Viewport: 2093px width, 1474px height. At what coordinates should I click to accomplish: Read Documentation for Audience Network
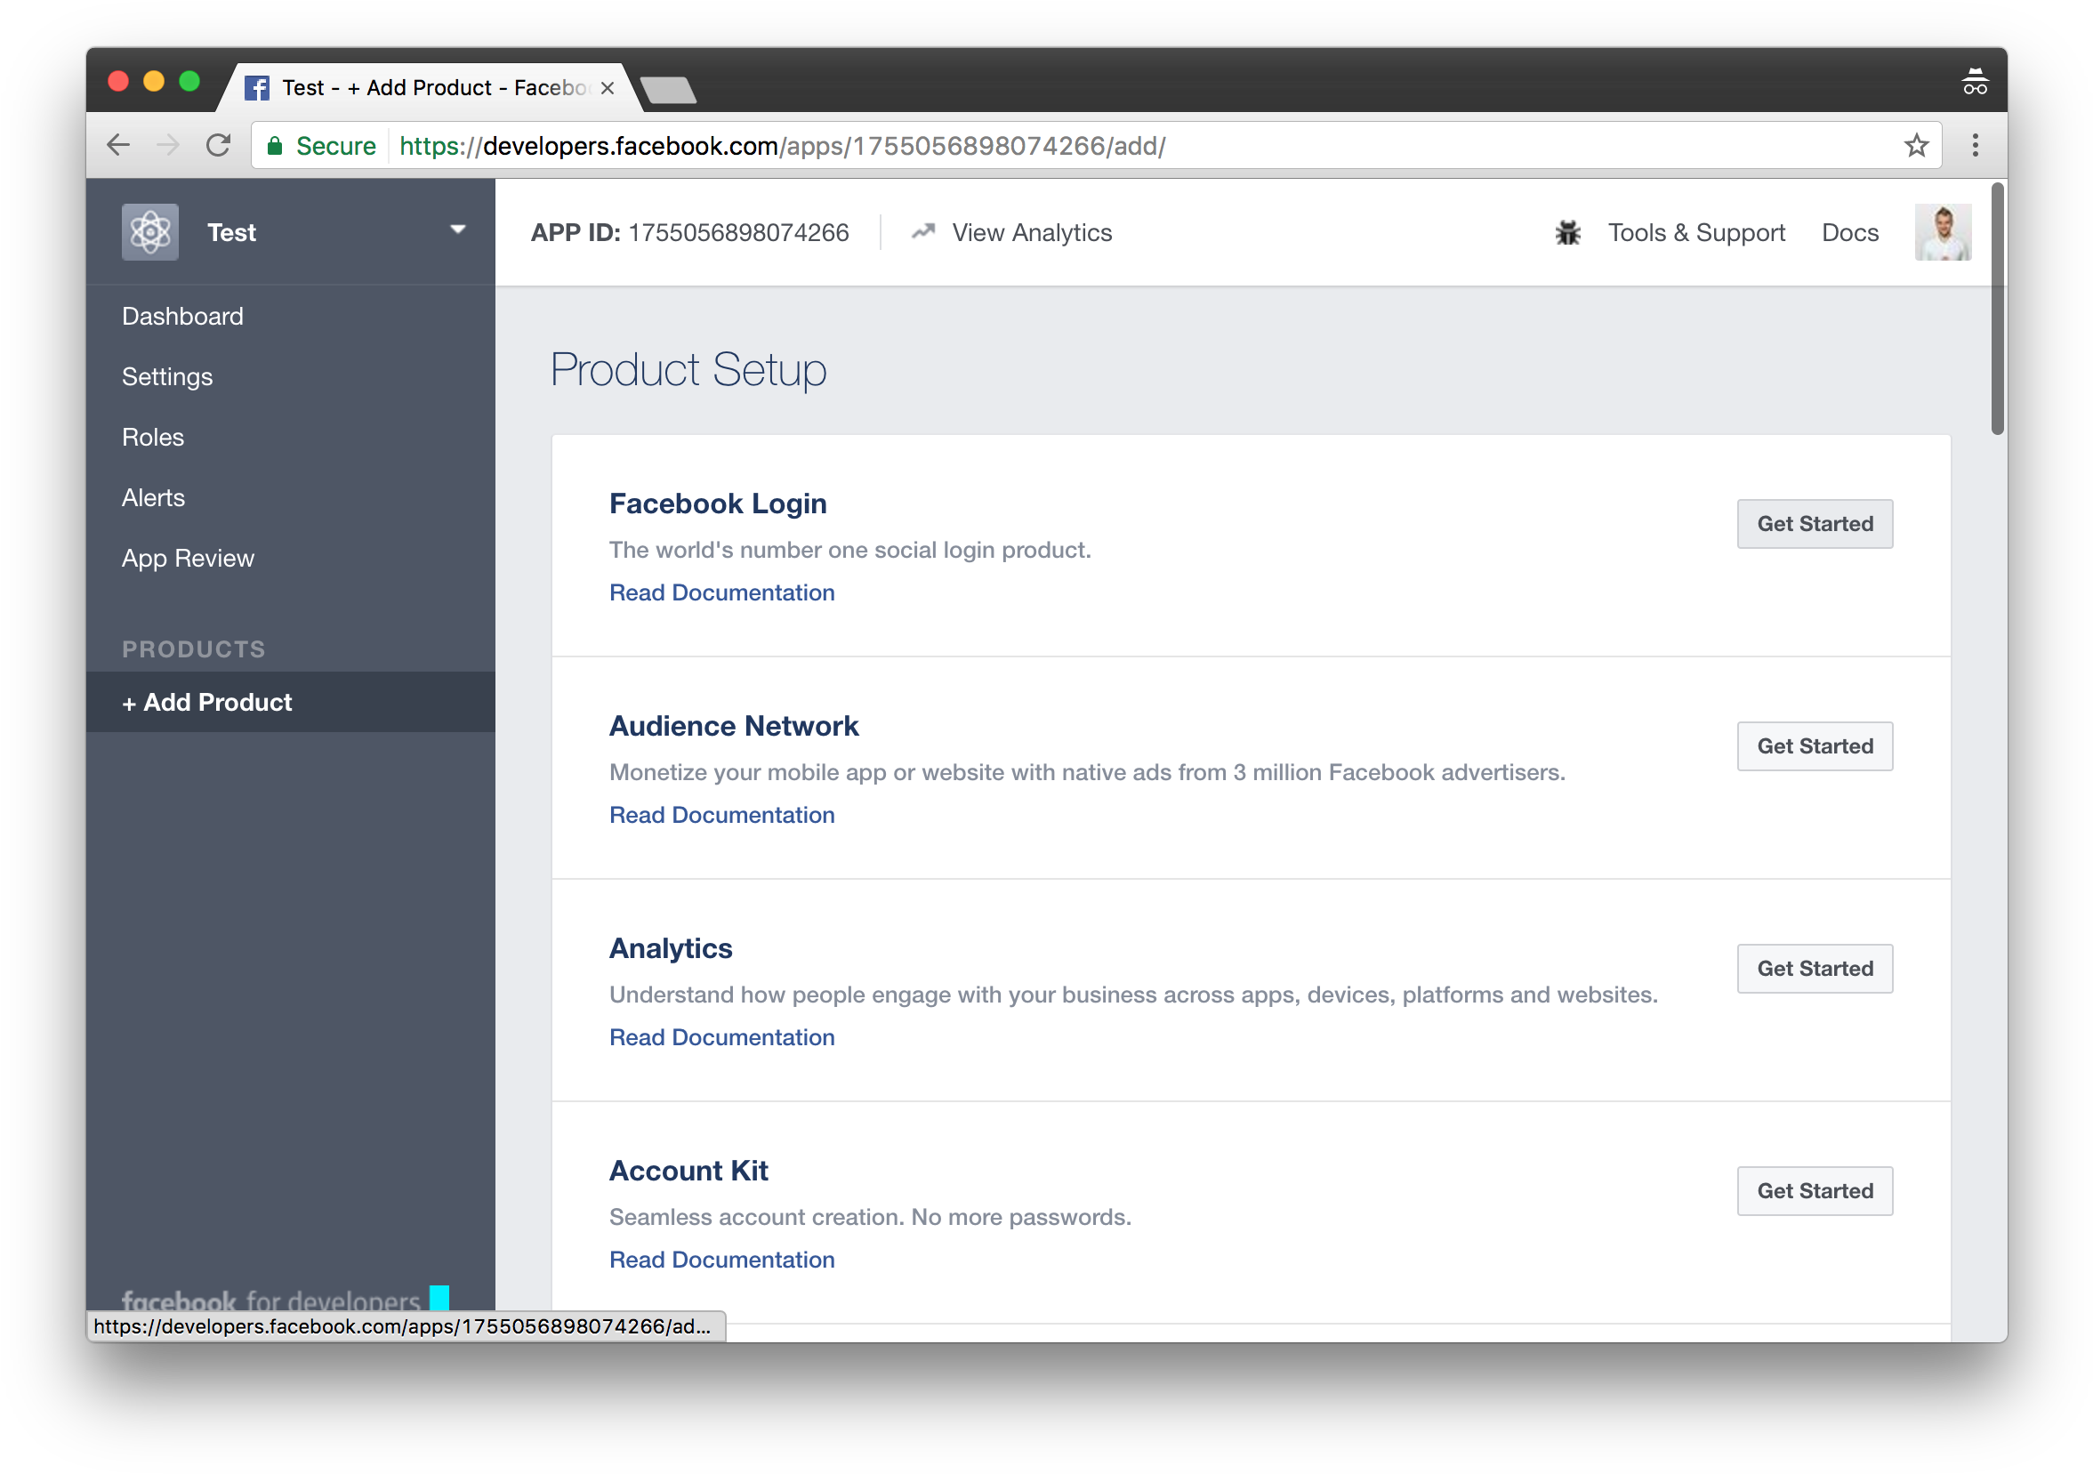coord(722,815)
